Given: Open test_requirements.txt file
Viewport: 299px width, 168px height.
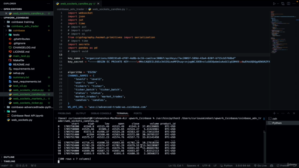Looking at the screenshot, I should coord(27,82).
